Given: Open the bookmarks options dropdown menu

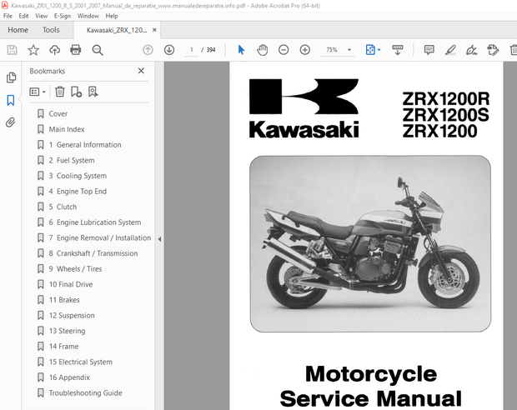Looking at the screenshot, I should coord(38,92).
